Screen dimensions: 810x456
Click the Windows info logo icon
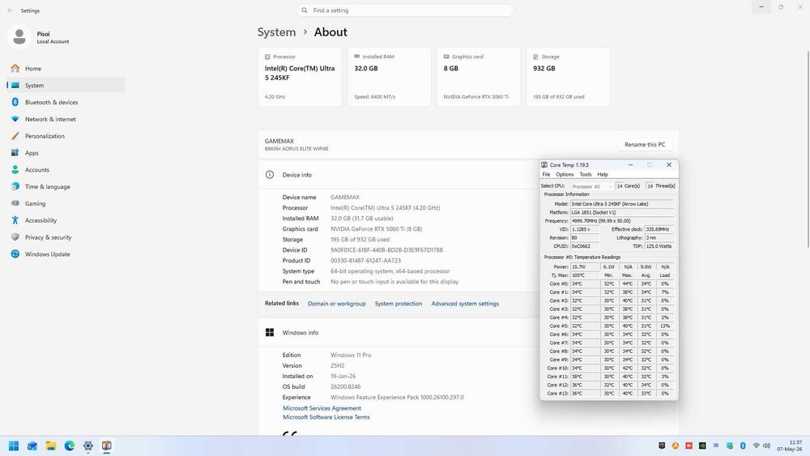tap(270, 333)
